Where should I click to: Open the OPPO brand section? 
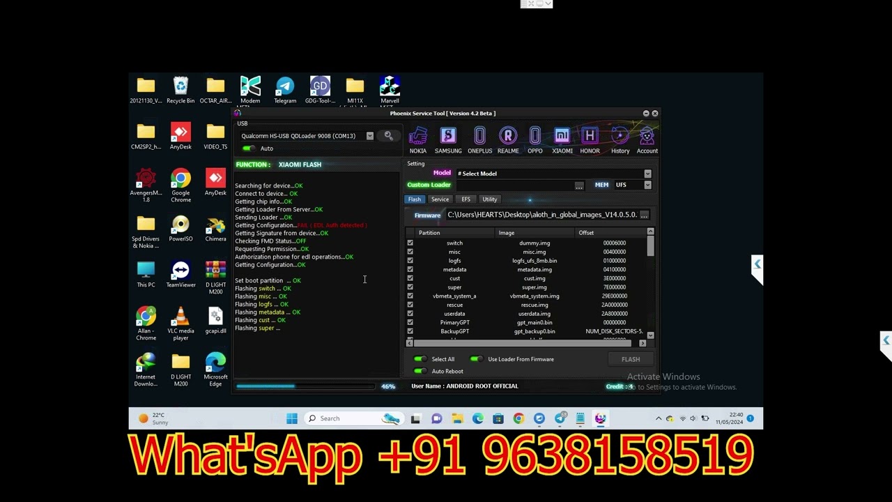[535, 136]
